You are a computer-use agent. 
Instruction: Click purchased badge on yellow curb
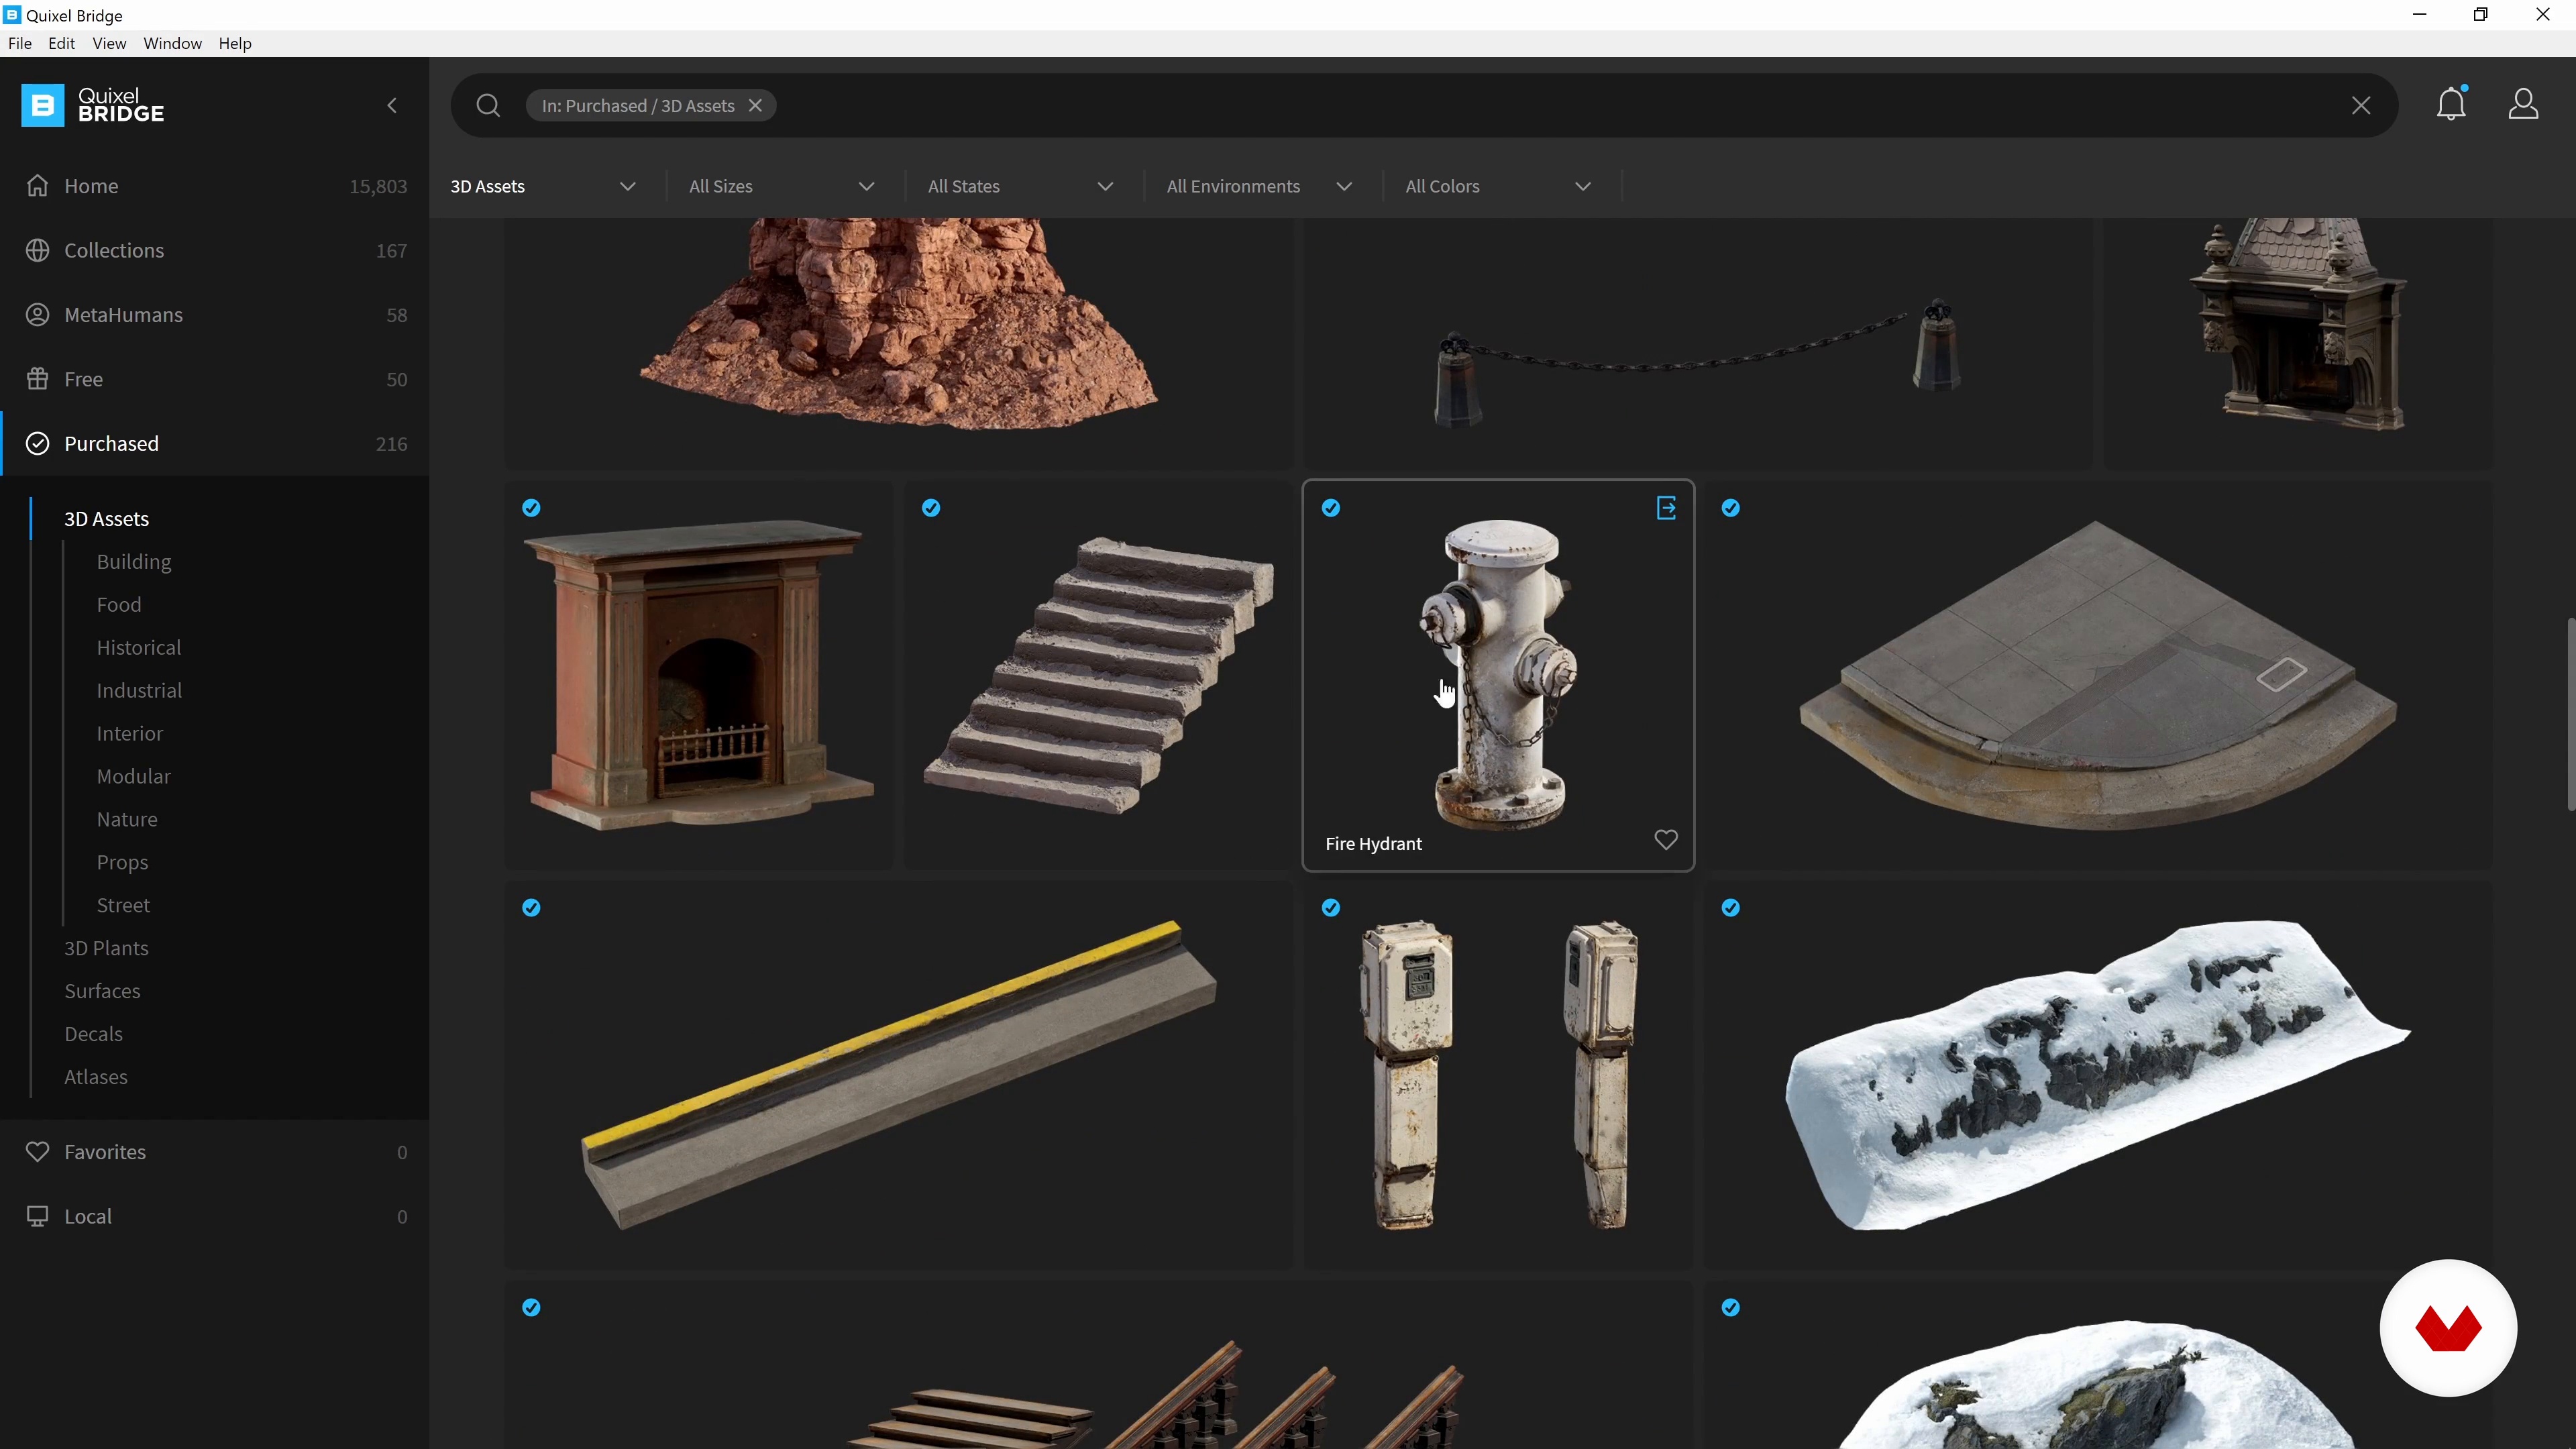[532, 908]
